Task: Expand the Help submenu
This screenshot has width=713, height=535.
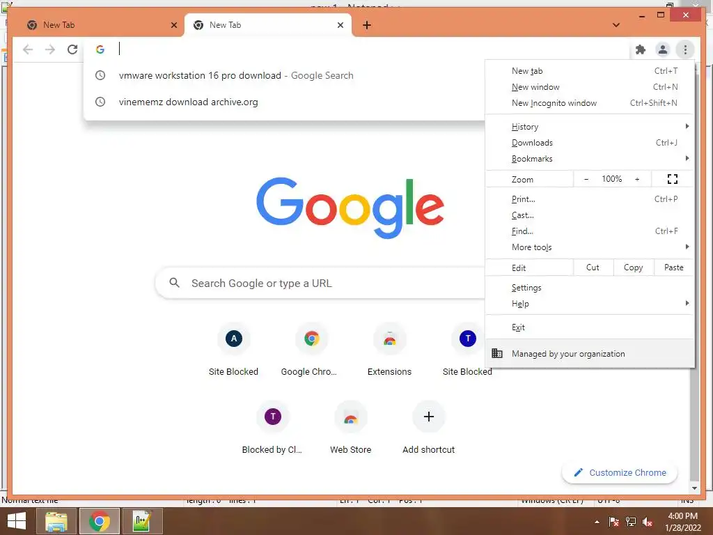Action: (x=590, y=304)
